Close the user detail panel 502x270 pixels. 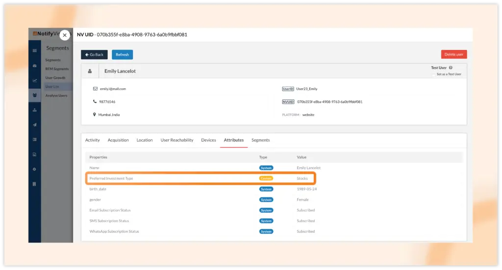tap(65, 35)
